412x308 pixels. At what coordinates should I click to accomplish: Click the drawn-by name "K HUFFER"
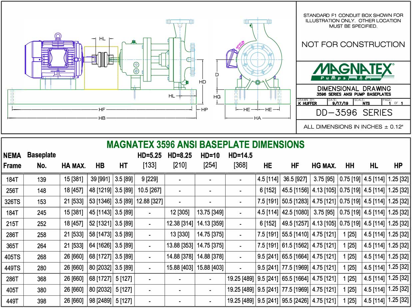(307, 103)
